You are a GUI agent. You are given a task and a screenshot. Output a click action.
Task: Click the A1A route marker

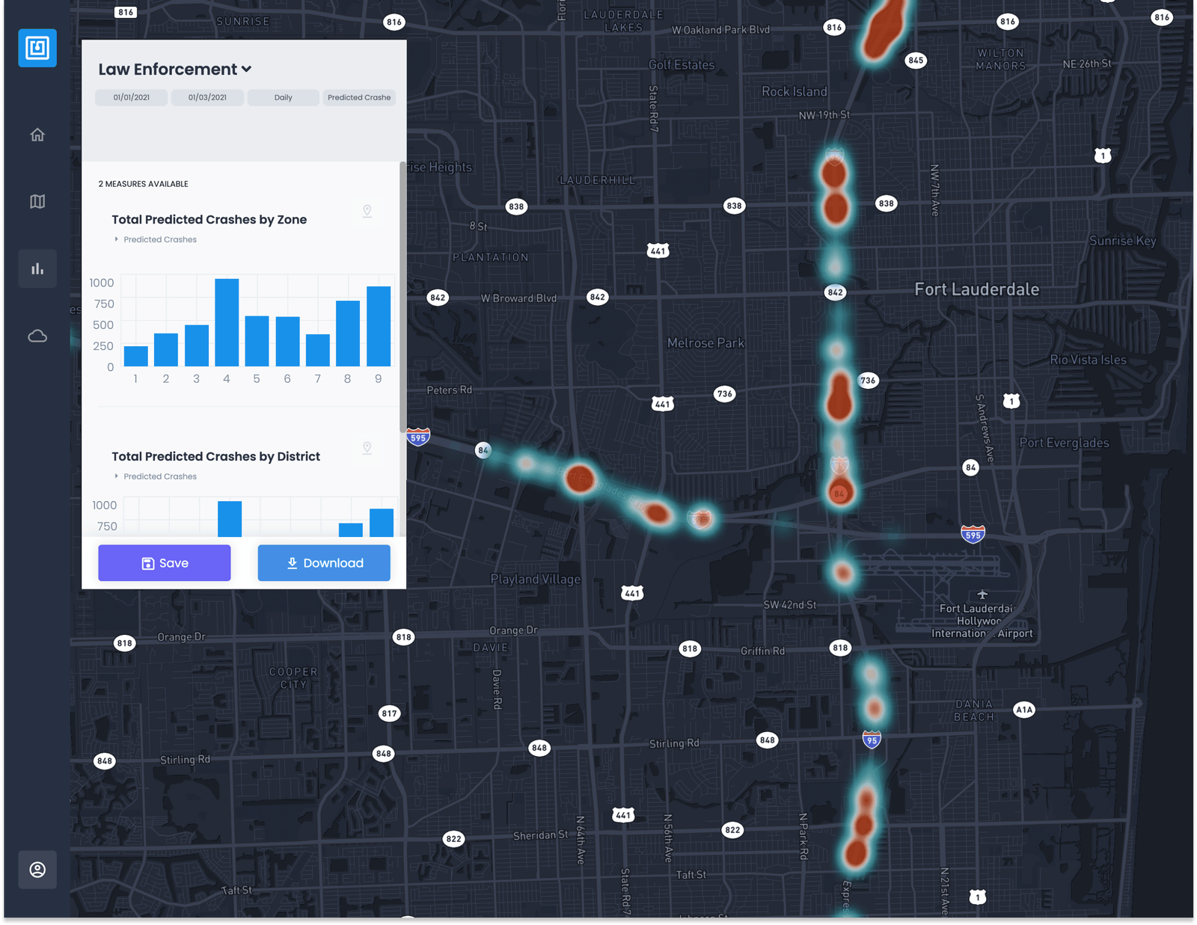coord(1024,710)
